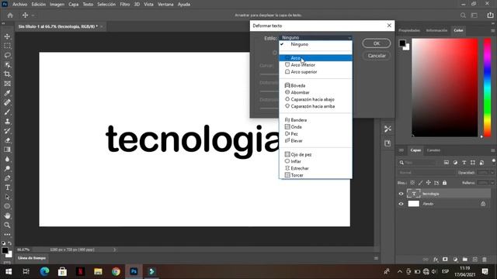The width and height of the screenshot is (497, 279).
Task: Click the create new layer icon
Action: (x=474, y=260)
